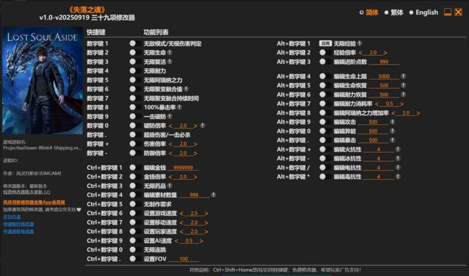Decrease 设置玩家速度 with left arrow

click(x=182, y=231)
